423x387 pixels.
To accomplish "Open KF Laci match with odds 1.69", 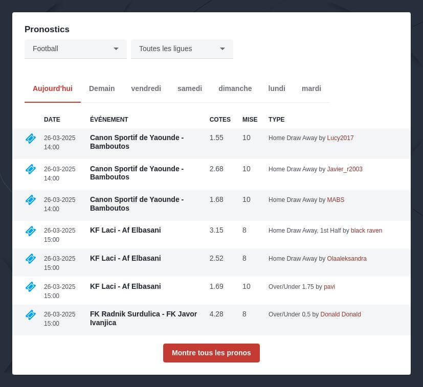I will point(125,286).
